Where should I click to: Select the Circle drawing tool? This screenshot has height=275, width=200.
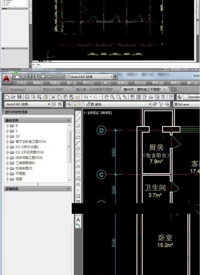click(78, 149)
